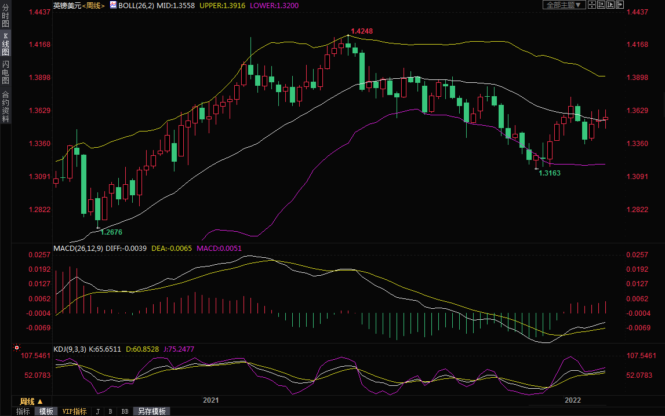665x416 pixels.
Task: Toggle the J template button
Action: (x=97, y=411)
